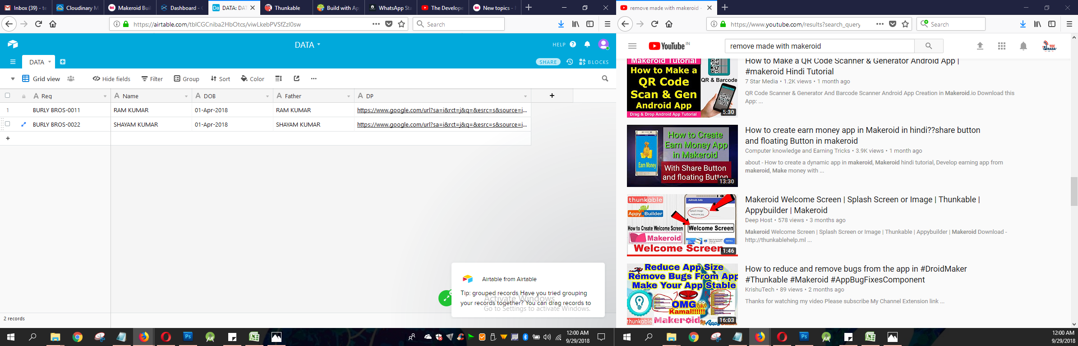This screenshot has width=1078, height=346.
Task: Open YouTube apps grid icon
Action: coord(1002,46)
